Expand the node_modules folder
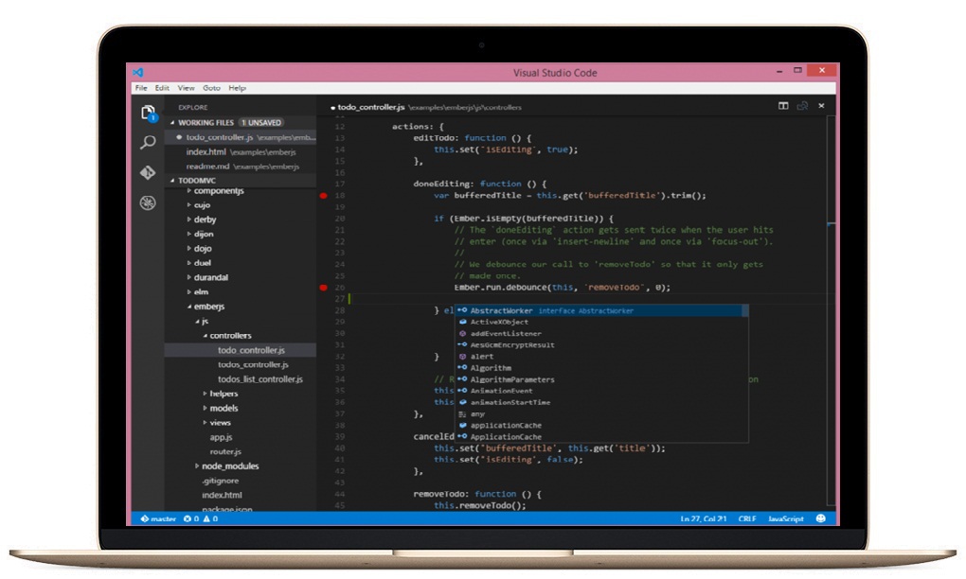The width and height of the screenshot is (966, 579). 230,465
